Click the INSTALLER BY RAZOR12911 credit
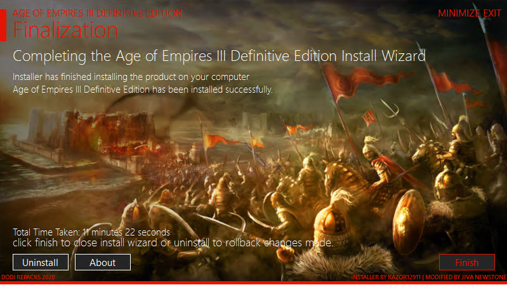Screen dimensions: 507x285 click(x=386, y=277)
